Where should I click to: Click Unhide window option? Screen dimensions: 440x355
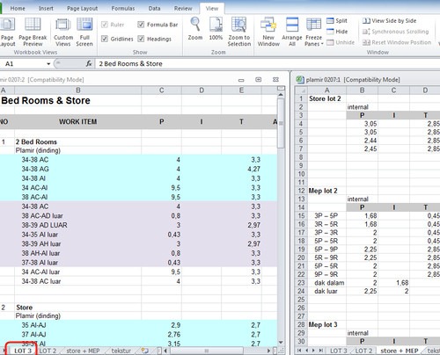pyautogui.click(x=341, y=42)
